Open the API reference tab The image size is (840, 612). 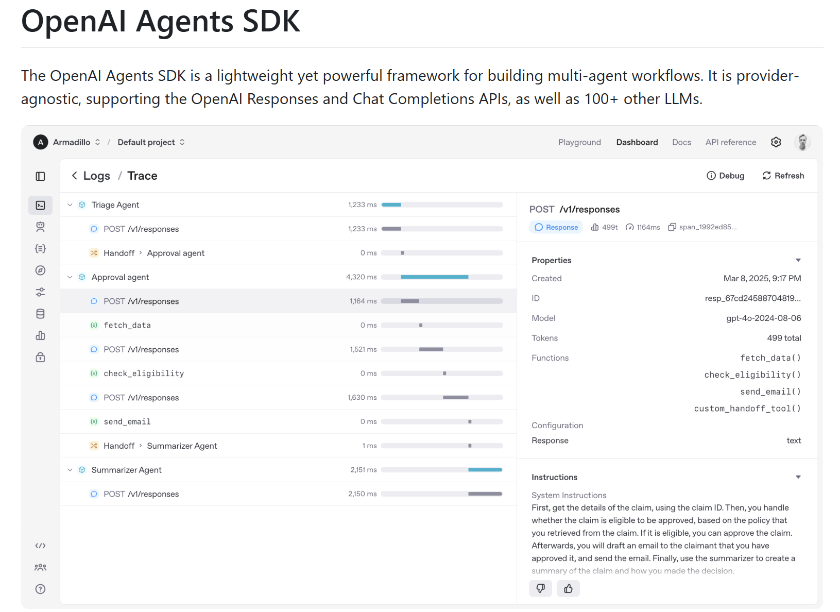coord(731,142)
